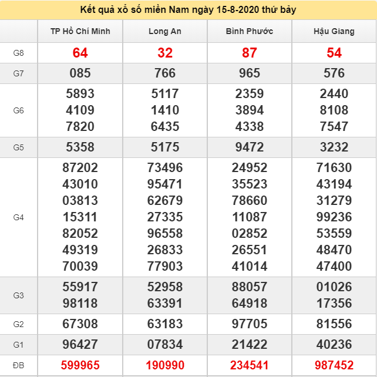Select the G3 row label
Screen dimensions: 377x377
(x=19, y=295)
